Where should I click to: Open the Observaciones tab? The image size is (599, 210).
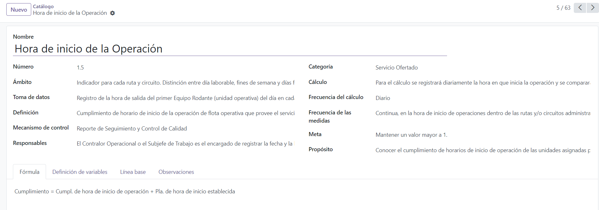click(176, 172)
